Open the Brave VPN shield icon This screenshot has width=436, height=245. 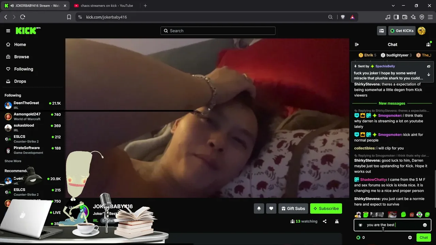point(422,17)
